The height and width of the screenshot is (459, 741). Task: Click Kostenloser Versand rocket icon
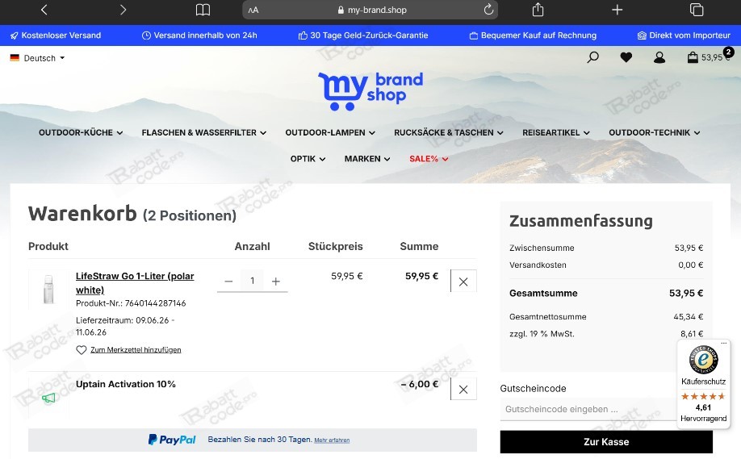click(15, 35)
